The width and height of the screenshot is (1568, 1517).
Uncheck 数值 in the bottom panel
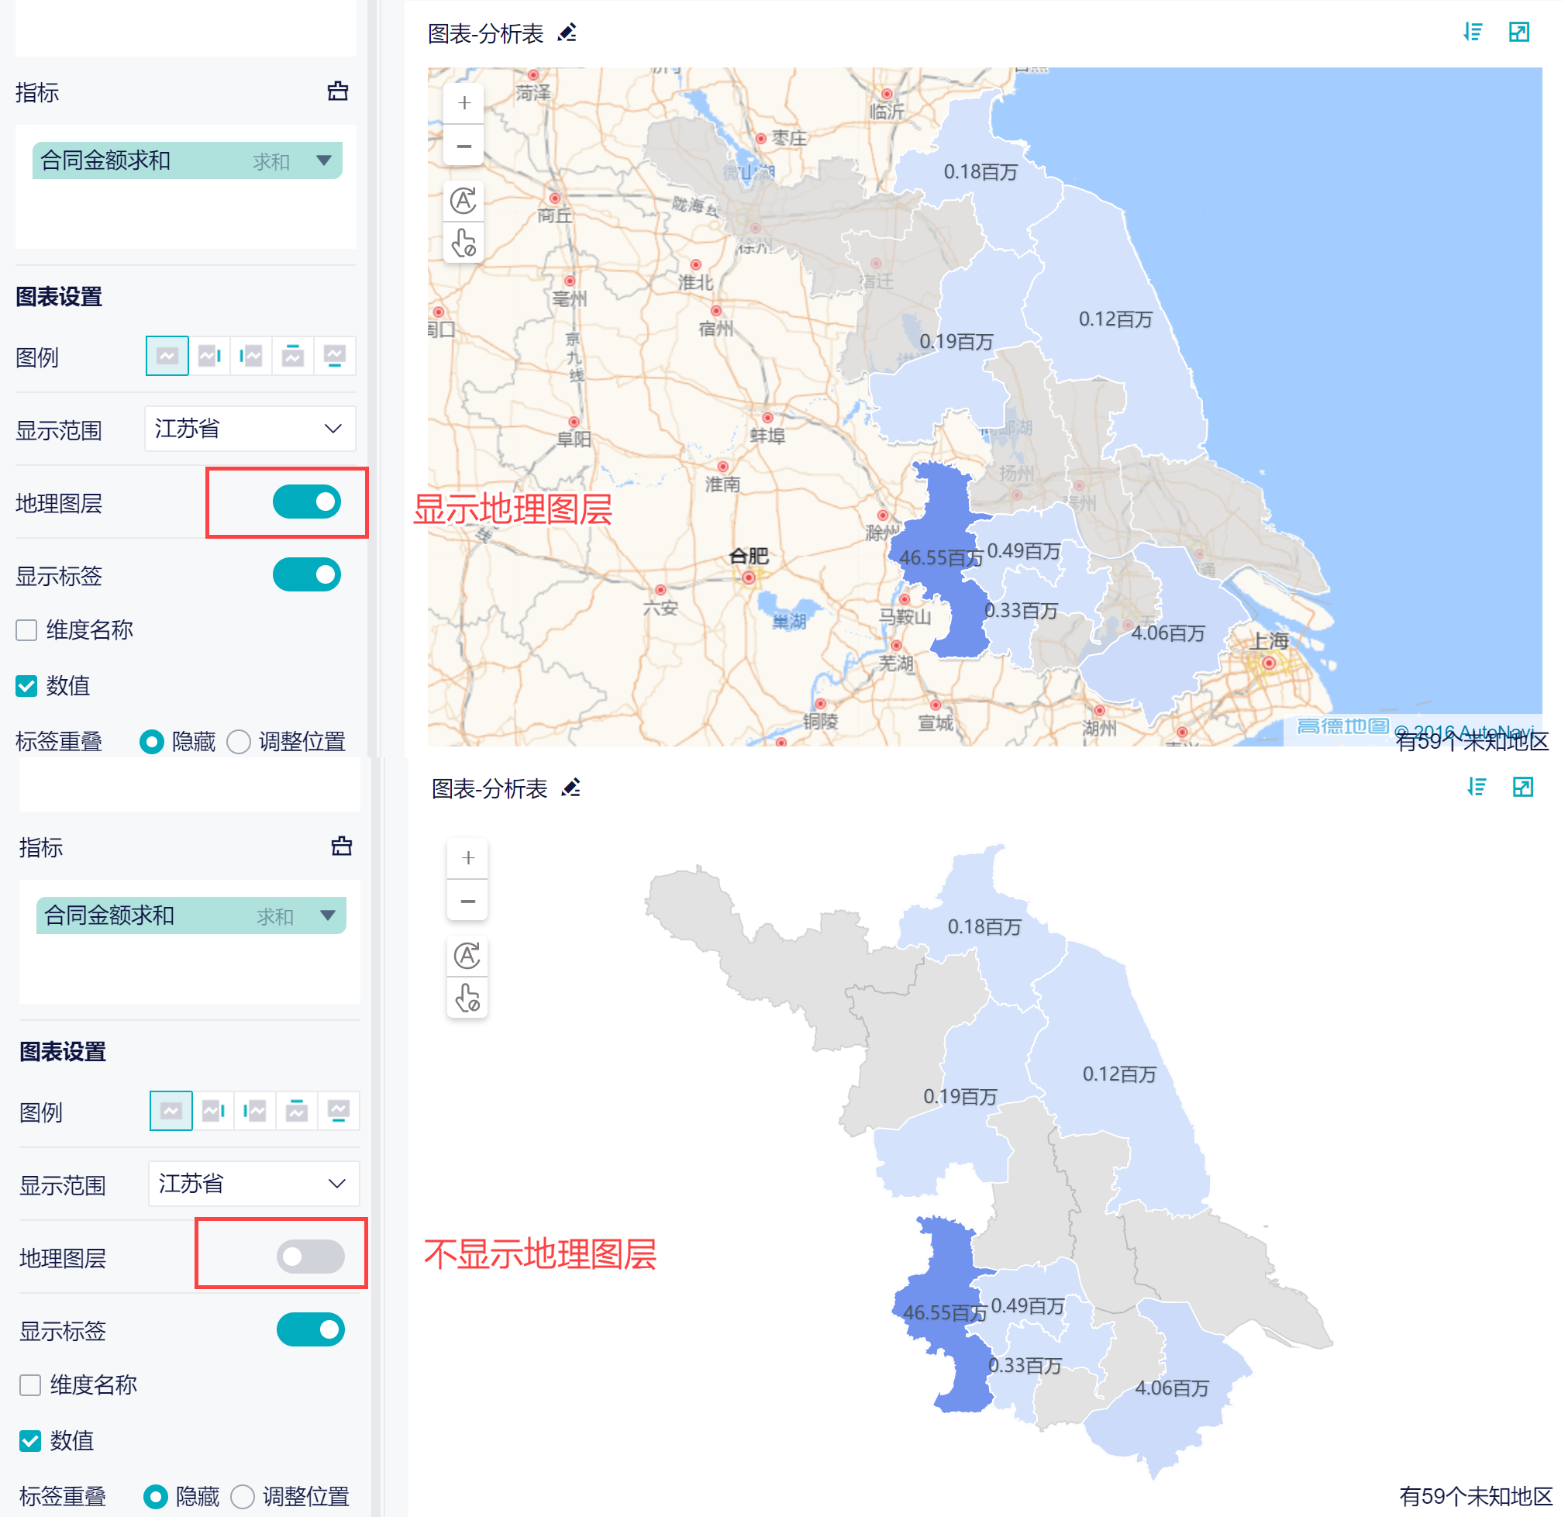30,1441
